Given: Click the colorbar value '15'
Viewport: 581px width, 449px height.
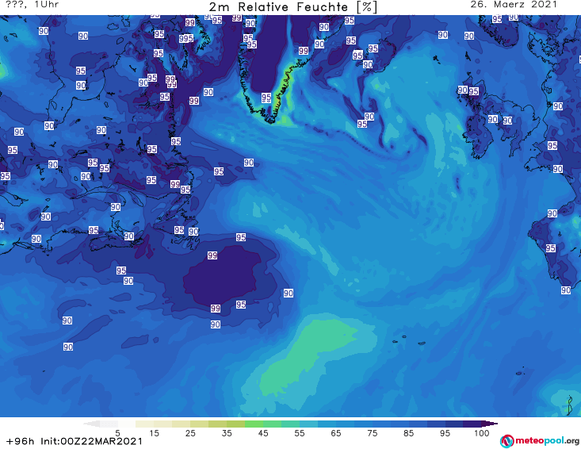Looking at the screenshot, I should click(x=154, y=433).
